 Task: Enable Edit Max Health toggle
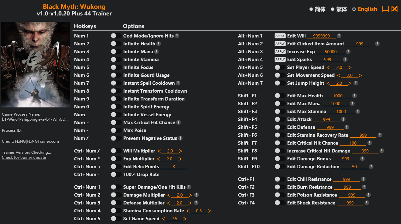point(280,96)
